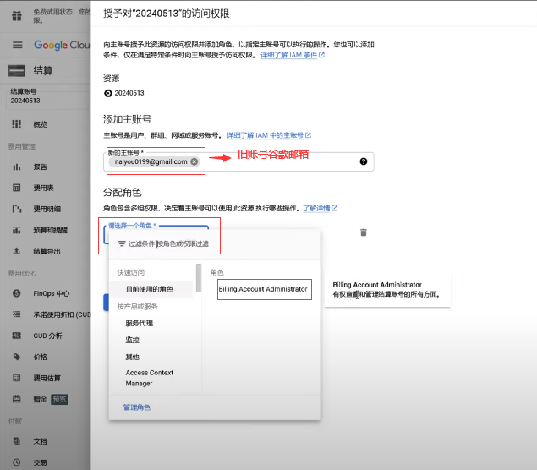
Task: Click the 文档 documents icon
Action: (x=16, y=441)
